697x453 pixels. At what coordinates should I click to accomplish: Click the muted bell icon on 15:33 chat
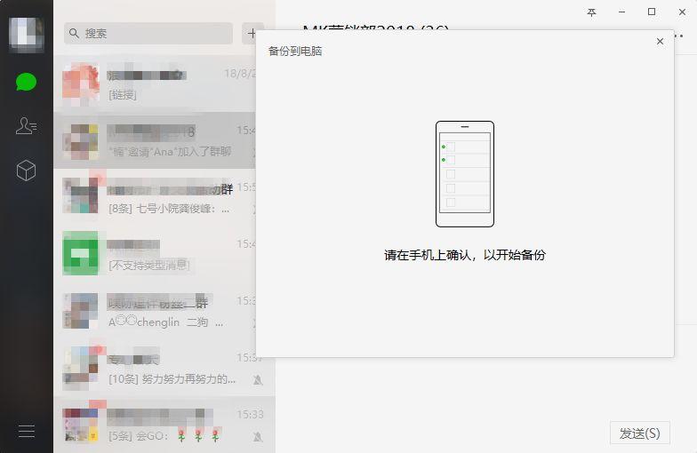tap(258, 437)
